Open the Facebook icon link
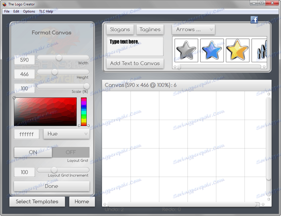Viewport: 281px width, 216px height. click(254, 20)
